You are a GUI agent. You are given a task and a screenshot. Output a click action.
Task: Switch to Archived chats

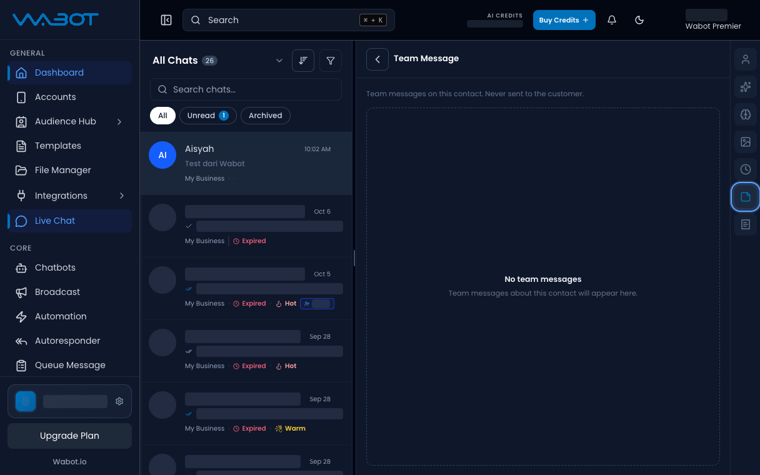coord(265,116)
